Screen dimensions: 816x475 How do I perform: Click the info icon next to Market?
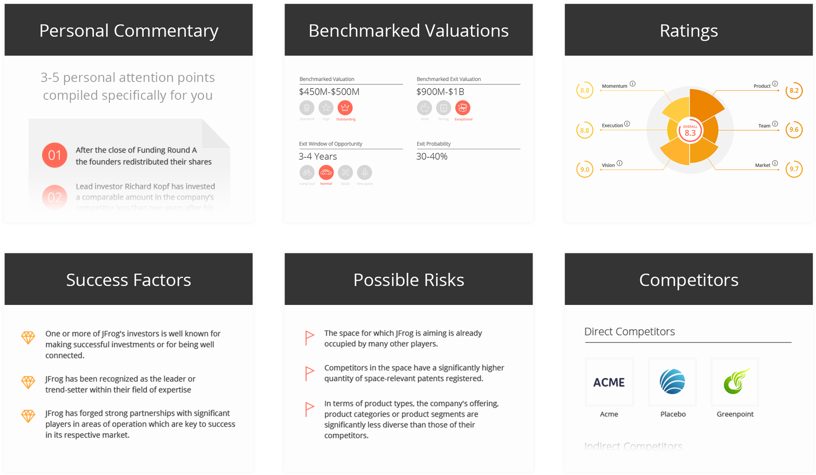click(x=775, y=163)
